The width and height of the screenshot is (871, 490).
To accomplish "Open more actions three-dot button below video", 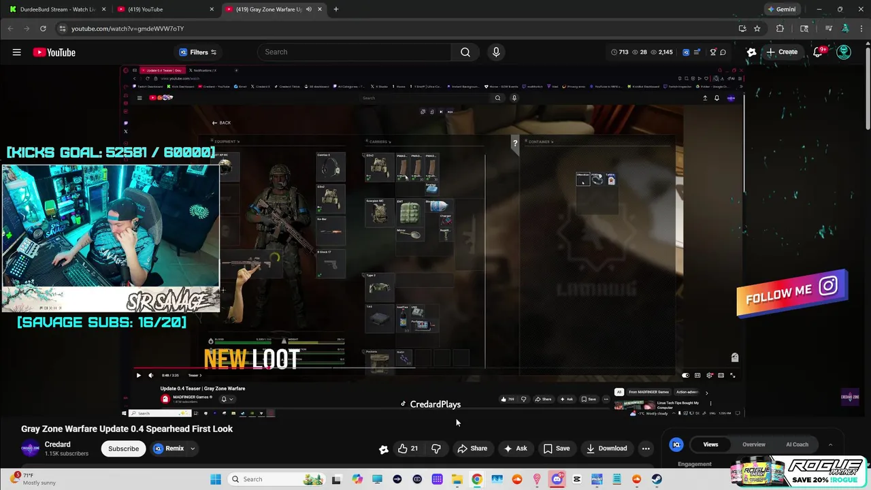I will click(x=646, y=448).
